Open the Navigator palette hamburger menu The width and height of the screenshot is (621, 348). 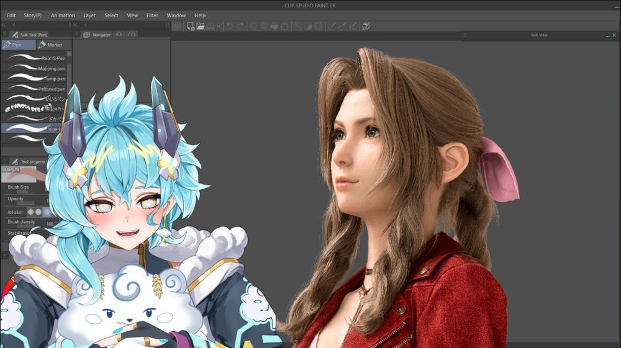tap(77, 34)
